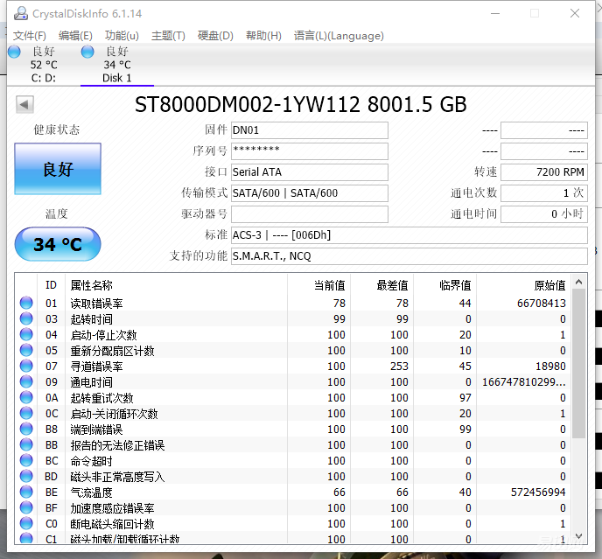Viewport: 602px width, 559px height.
Task: Click the blue status orb for C: D: disk
Action: [x=14, y=52]
